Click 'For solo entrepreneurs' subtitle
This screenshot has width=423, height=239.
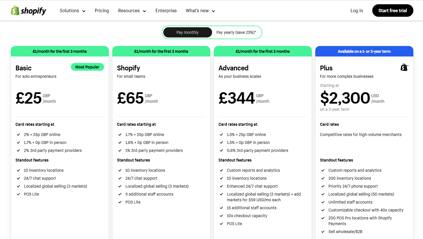point(36,76)
